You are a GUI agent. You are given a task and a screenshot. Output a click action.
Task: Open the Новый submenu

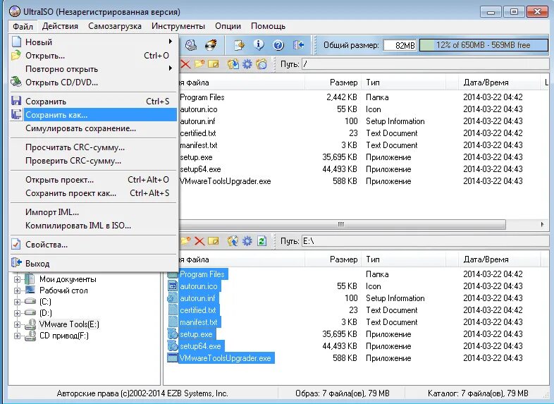coord(93,42)
